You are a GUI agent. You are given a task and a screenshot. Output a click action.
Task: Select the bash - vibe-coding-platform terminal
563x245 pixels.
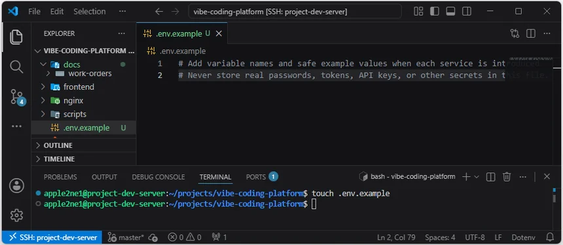408,177
